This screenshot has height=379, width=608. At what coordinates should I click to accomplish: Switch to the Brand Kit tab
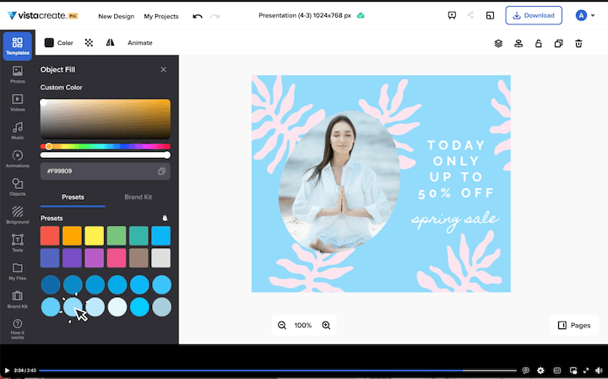pos(138,197)
